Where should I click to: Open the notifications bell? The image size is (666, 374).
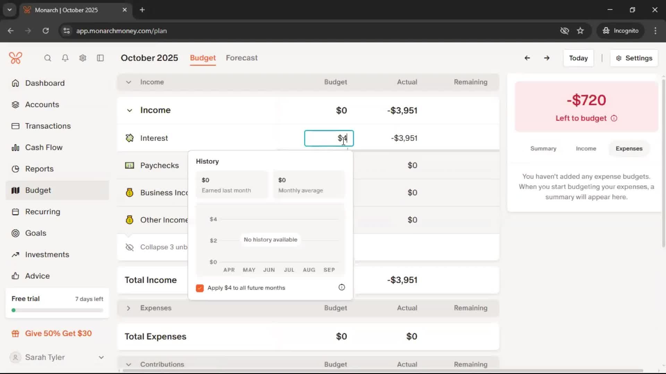(x=65, y=58)
